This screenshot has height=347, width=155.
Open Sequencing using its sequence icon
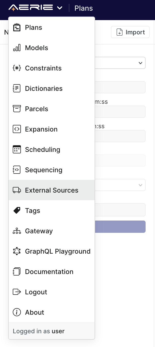click(17, 170)
